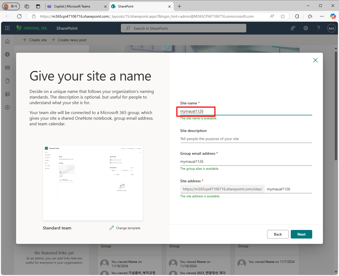Refresh the browser page
Viewport: 339px width, 276px height.
click(x=19, y=16)
